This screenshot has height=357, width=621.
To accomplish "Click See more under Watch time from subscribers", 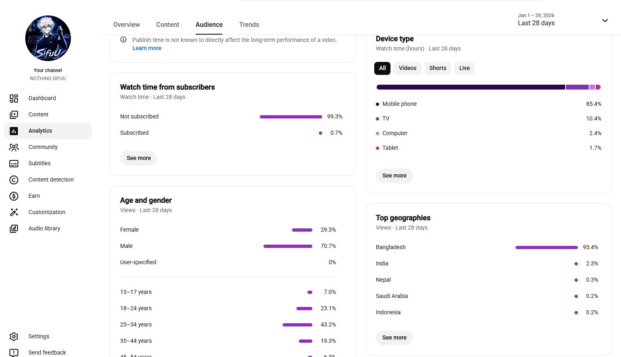I will (x=138, y=158).
